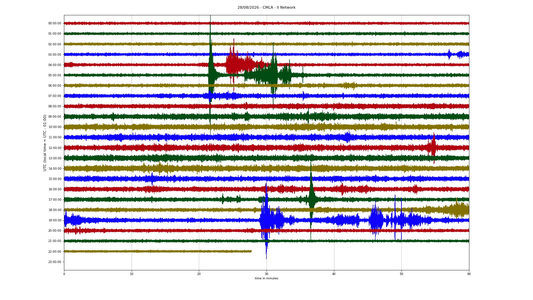This screenshot has height=300, width=533.
Task: Select the 00:00:00 hour label
Action: click(x=55, y=23)
